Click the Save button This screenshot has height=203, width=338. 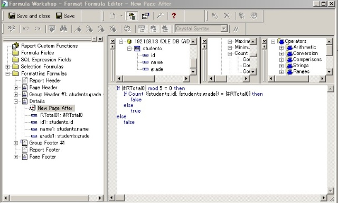pos(65,16)
